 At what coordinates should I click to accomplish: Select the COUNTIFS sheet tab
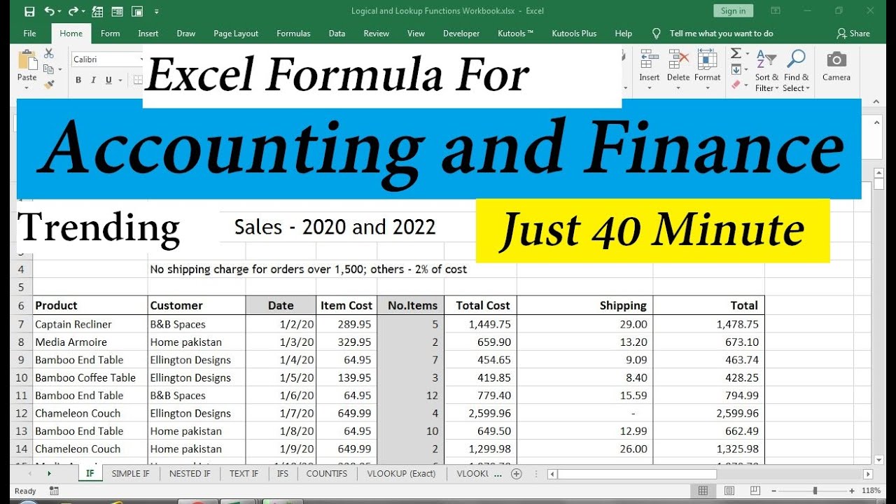326,474
